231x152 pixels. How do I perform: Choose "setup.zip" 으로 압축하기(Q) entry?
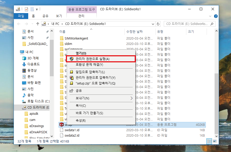pos(95,83)
